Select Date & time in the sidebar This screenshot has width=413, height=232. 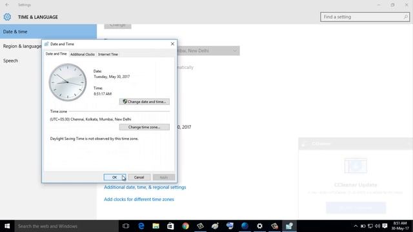click(48, 32)
